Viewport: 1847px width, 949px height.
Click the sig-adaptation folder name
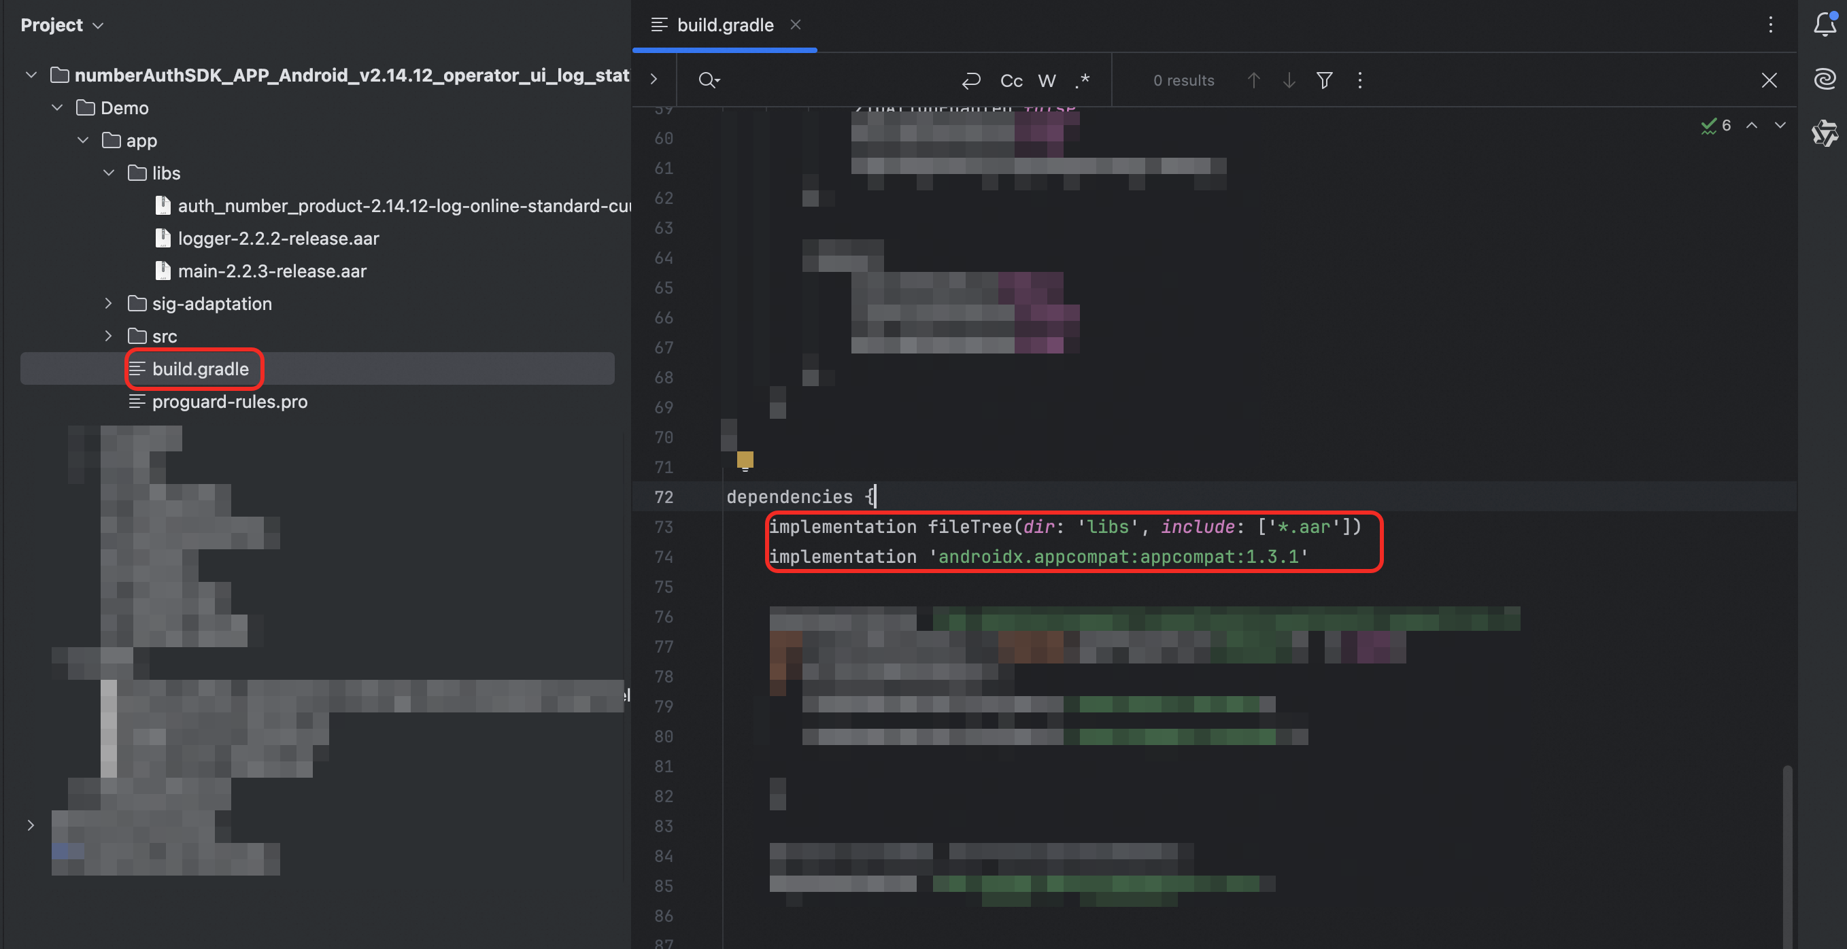(212, 304)
